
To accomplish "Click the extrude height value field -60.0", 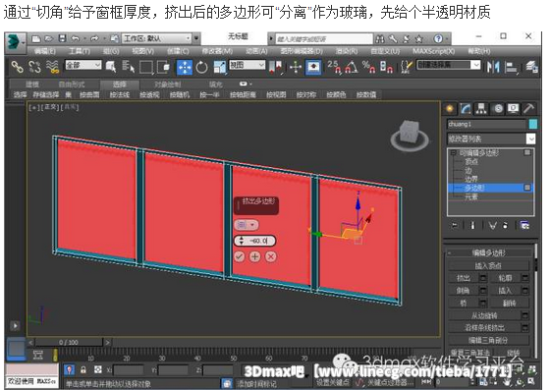I will click(x=259, y=241).
